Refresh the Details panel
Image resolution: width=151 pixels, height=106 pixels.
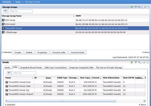click(x=132, y=62)
